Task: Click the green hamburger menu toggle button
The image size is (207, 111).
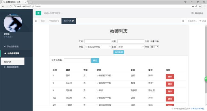Action: point(38,13)
